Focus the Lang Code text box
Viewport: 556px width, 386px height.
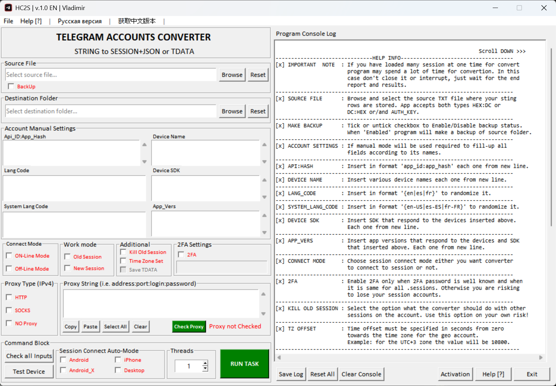[74, 188]
